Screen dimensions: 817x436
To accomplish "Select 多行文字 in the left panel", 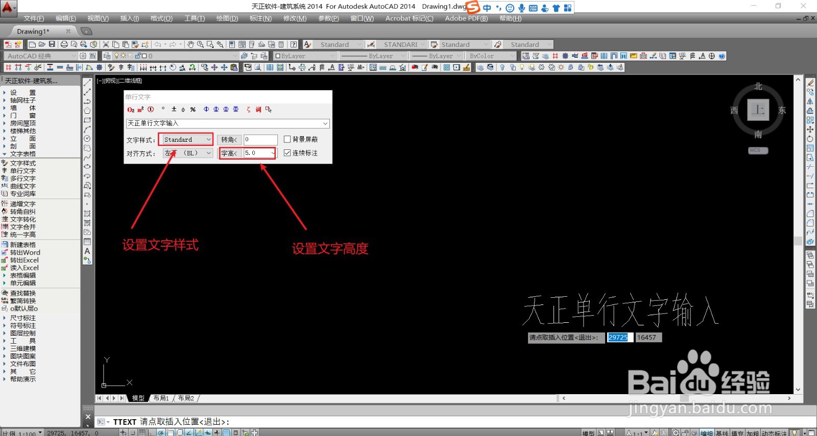I will point(22,178).
